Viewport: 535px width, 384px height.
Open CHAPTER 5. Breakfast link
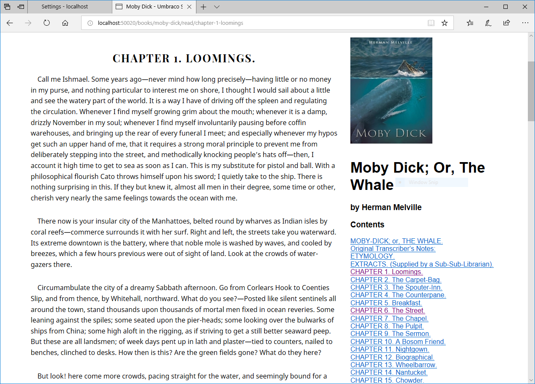[387, 303]
